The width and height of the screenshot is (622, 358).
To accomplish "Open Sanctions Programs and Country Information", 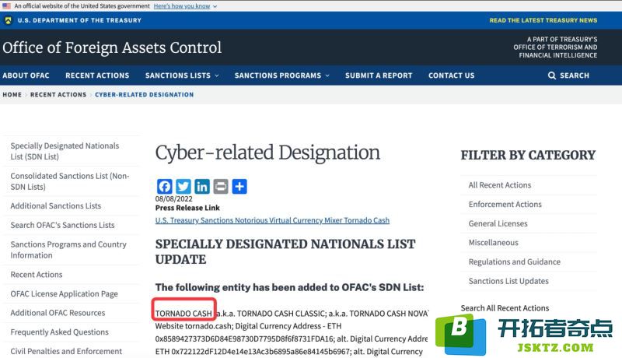I will pyautogui.click(x=72, y=250).
